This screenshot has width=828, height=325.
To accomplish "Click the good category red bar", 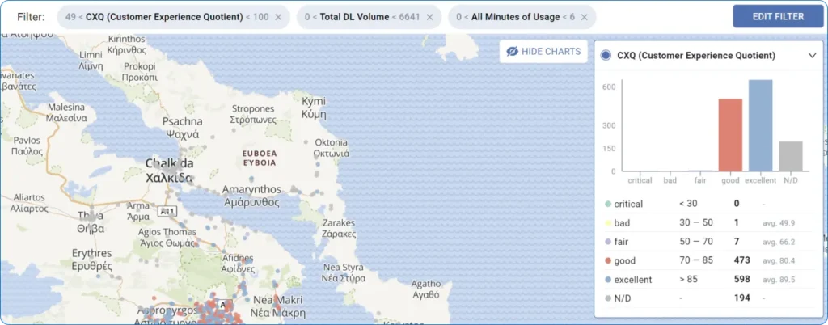I will click(730, 134).
